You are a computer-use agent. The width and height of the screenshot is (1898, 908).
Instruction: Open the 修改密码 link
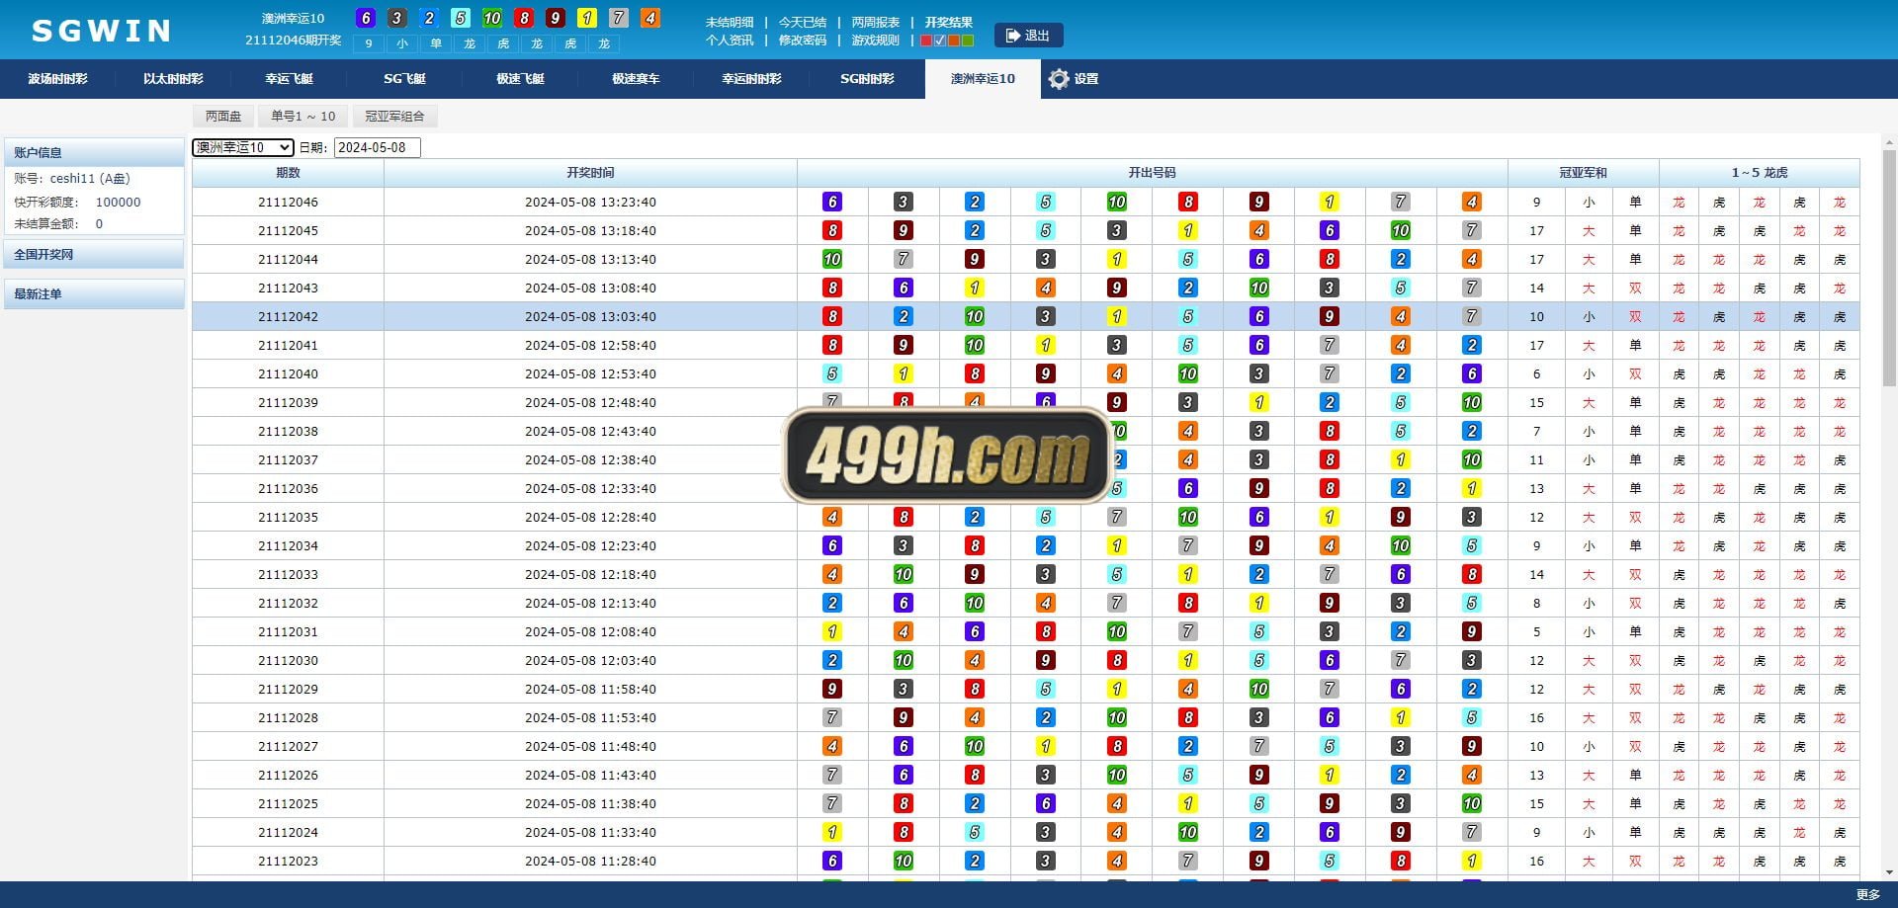coord(803,41)
